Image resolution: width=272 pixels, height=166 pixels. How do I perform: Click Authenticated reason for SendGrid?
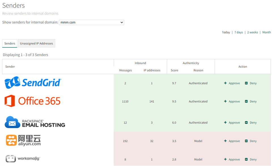click(x=198, y=83)
